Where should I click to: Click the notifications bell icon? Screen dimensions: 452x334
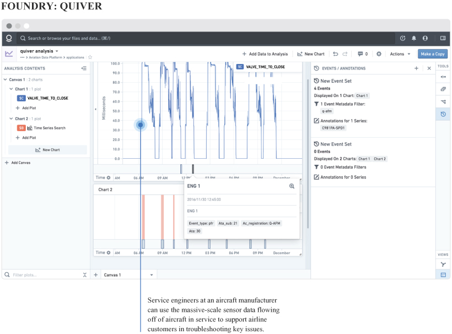click(414, 39)
